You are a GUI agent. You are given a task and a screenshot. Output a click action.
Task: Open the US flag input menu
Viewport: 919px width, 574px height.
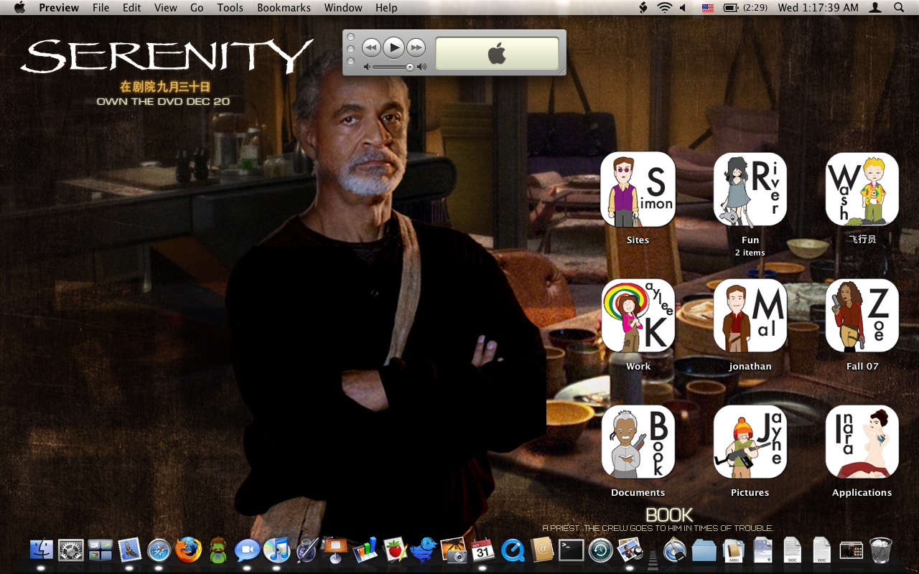pyautogui.click(x=708, y=8)
